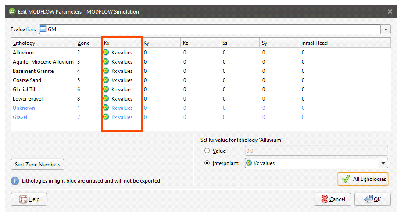Image resolution: width=397 pixels, height=212 pixels.
Task: Select the Glacial Till lithology name
Action: (25, 90)
